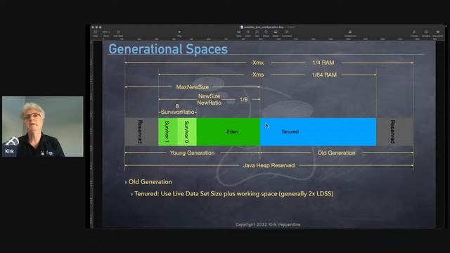Viewport: 450px width, 253px height.
Task: Add a Comment from the toolbar
Action: click(286, 34)
